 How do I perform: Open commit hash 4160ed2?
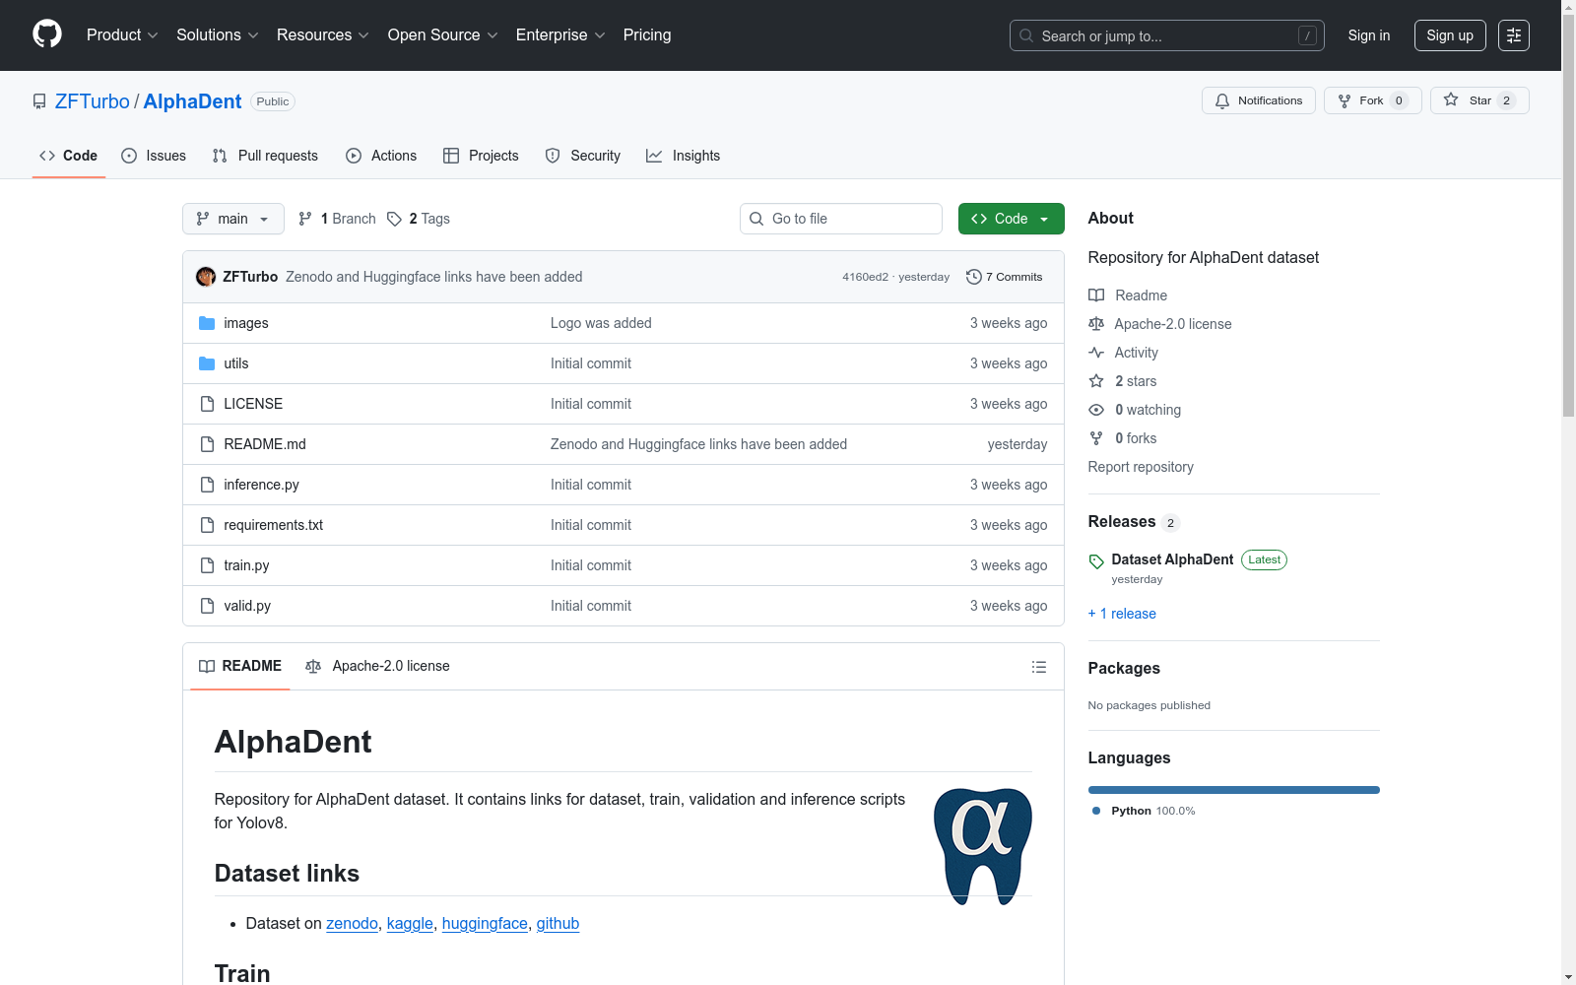865,277
